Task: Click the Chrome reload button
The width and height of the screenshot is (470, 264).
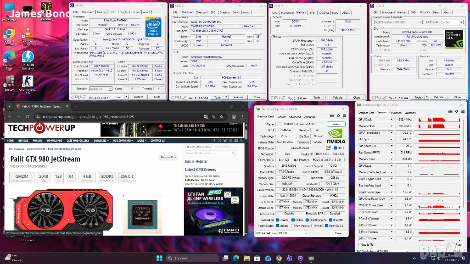Action: click(x=28, y=117)
